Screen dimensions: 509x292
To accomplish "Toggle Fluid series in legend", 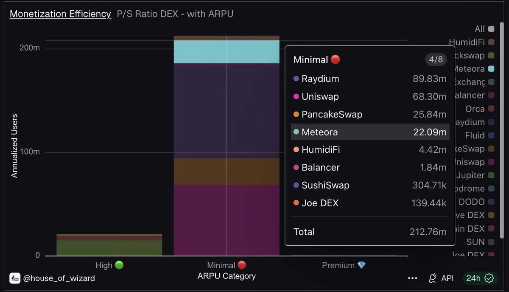I will (x=479, y=135).
